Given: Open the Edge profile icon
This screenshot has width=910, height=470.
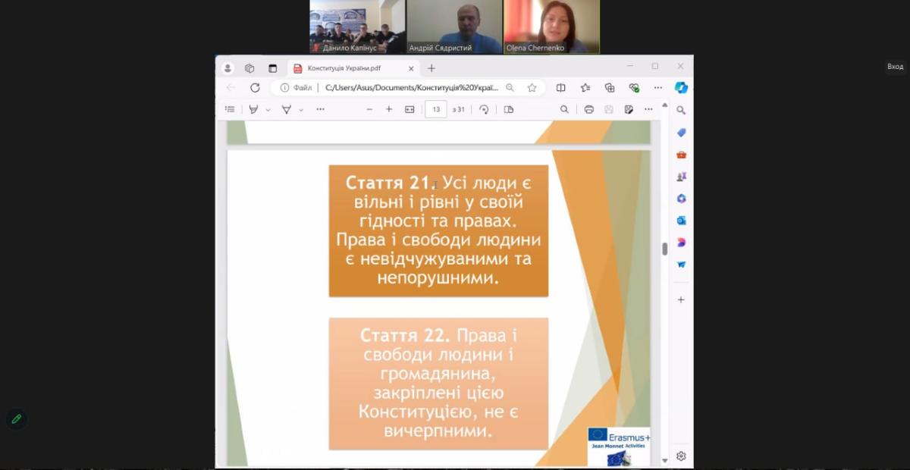Looking at the screenshot, I should [227, 68].
